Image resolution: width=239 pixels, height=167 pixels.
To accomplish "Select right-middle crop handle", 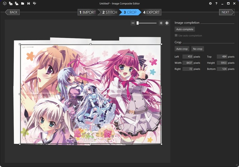I will 161,94.
